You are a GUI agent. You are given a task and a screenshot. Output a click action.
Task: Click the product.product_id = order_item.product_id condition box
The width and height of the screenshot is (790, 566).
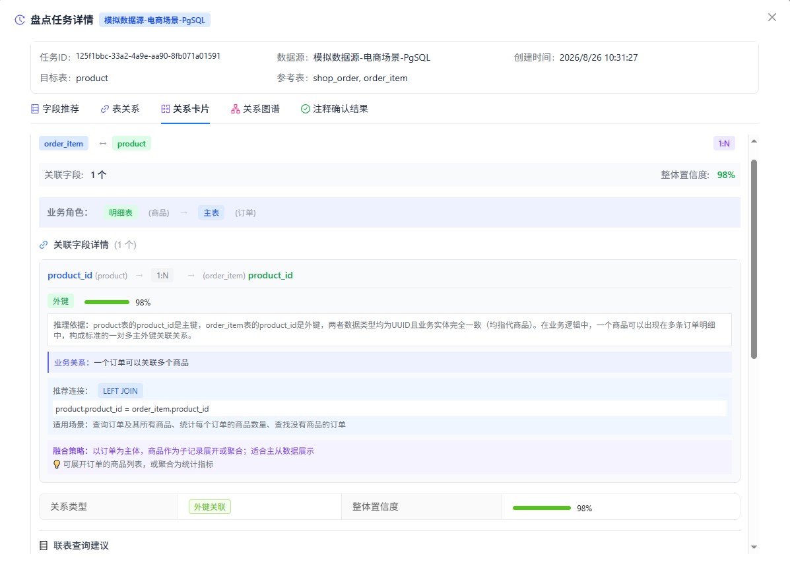pos(389,409)
